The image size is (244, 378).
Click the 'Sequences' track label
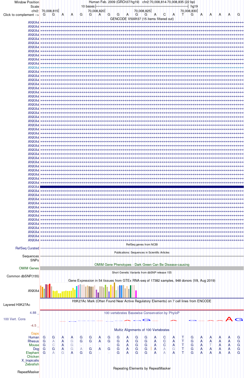point(31,256)
